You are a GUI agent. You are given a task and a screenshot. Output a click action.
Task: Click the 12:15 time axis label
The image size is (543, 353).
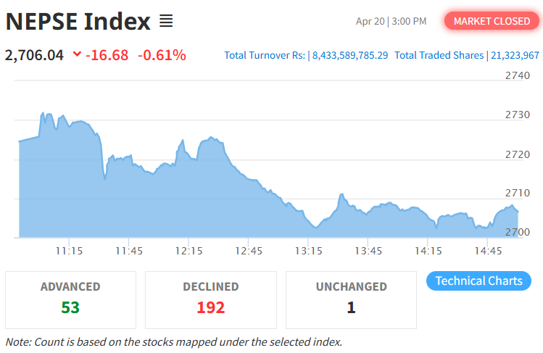click(188, 251)
